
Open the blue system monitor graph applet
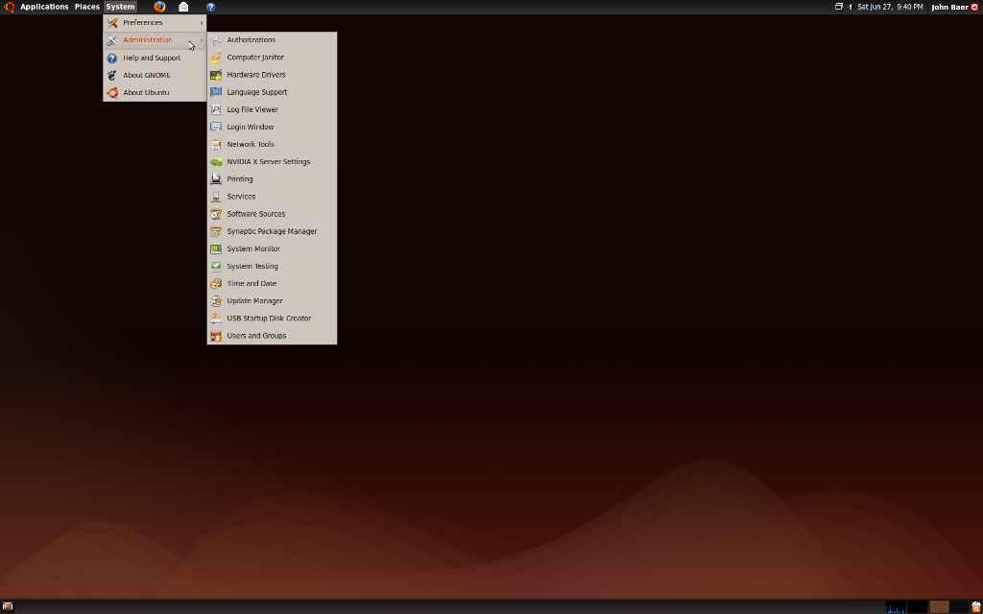coord(896,606)
